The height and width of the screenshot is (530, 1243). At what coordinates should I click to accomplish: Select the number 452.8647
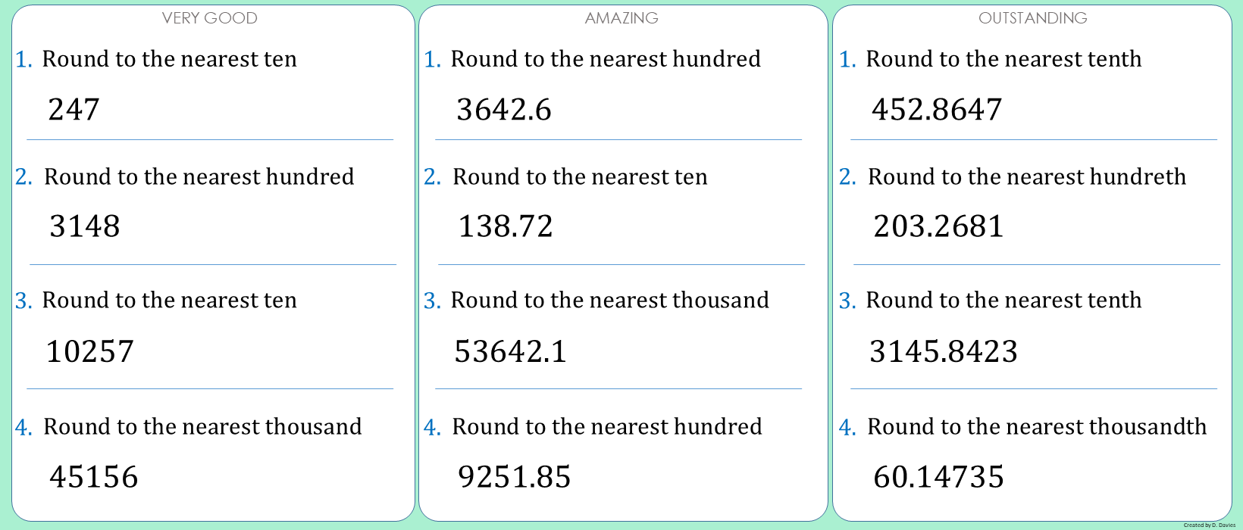(937, 110)
